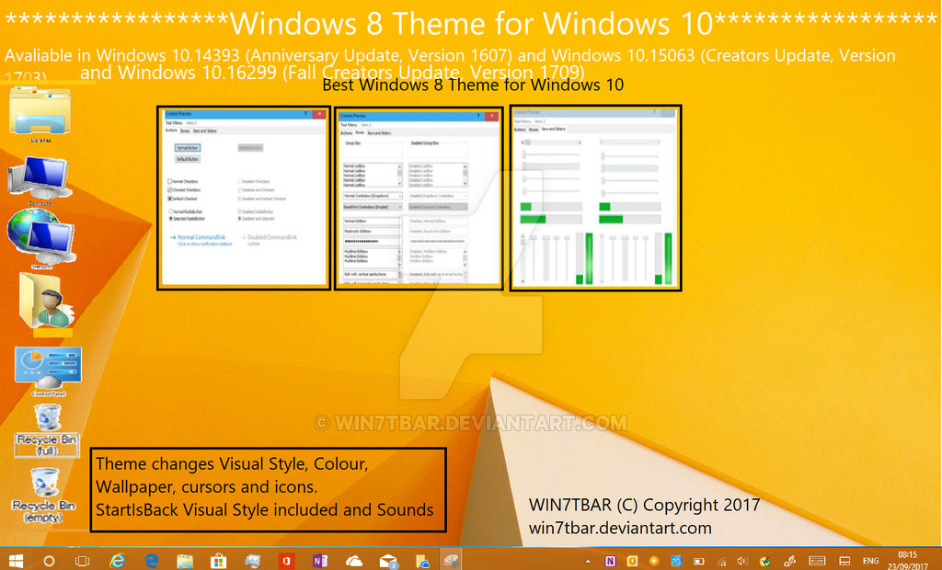Screen dimensions: 942x570
Task: Switch to Bars and Sliders tab, first preview
Action: tap(204, 131)
